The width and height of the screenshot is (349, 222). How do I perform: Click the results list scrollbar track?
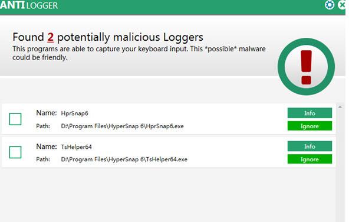(340, 165)
